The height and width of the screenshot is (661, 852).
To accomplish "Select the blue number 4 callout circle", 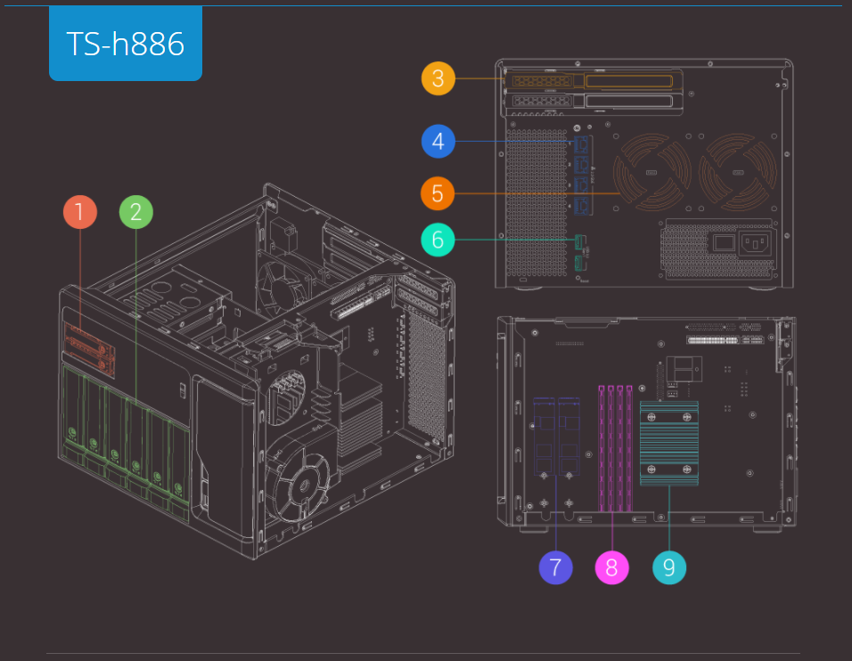I will pyautogui.click(x=438, y=141).
